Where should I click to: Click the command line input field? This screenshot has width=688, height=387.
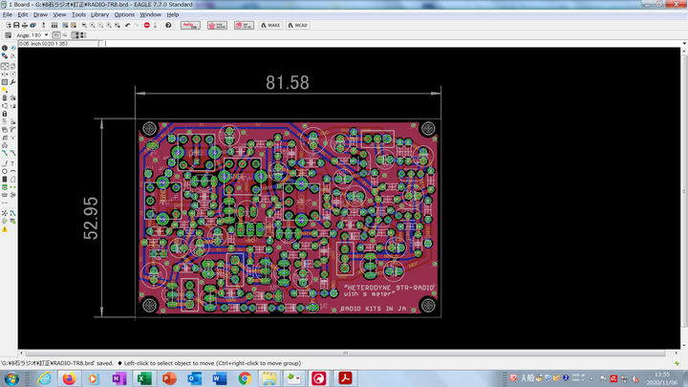tap(382, 43)
